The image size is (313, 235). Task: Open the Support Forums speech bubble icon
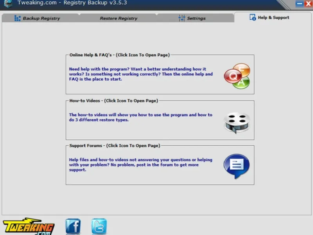(237, 166)
